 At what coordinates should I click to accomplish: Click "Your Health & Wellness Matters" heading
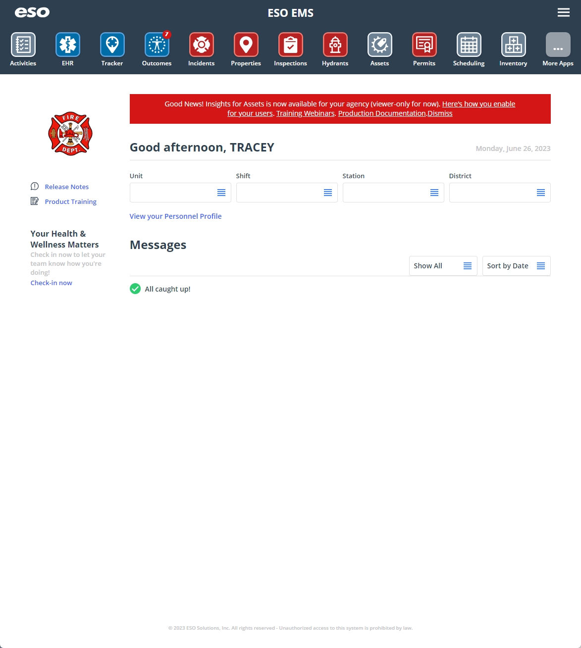[x=64, y=239]
